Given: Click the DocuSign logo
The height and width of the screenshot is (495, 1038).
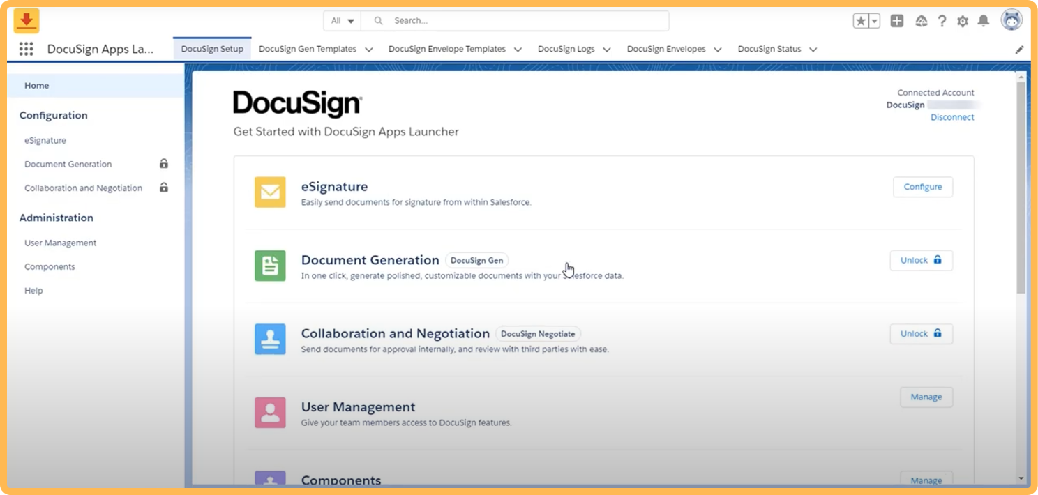Looking at the screenshot, I should click(297, 104).
